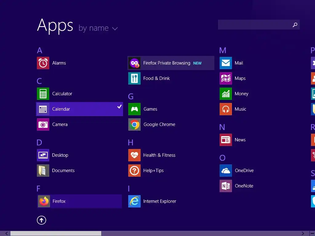Open the Help+Tips icon

134,171
